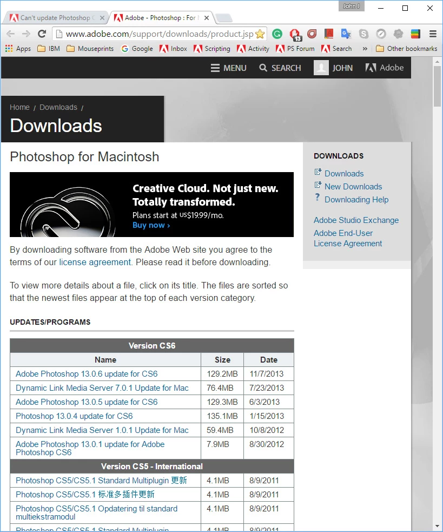443x532 pixels.
Task: Click the scrollbar down arrow
Action: (x=437, y=526)
